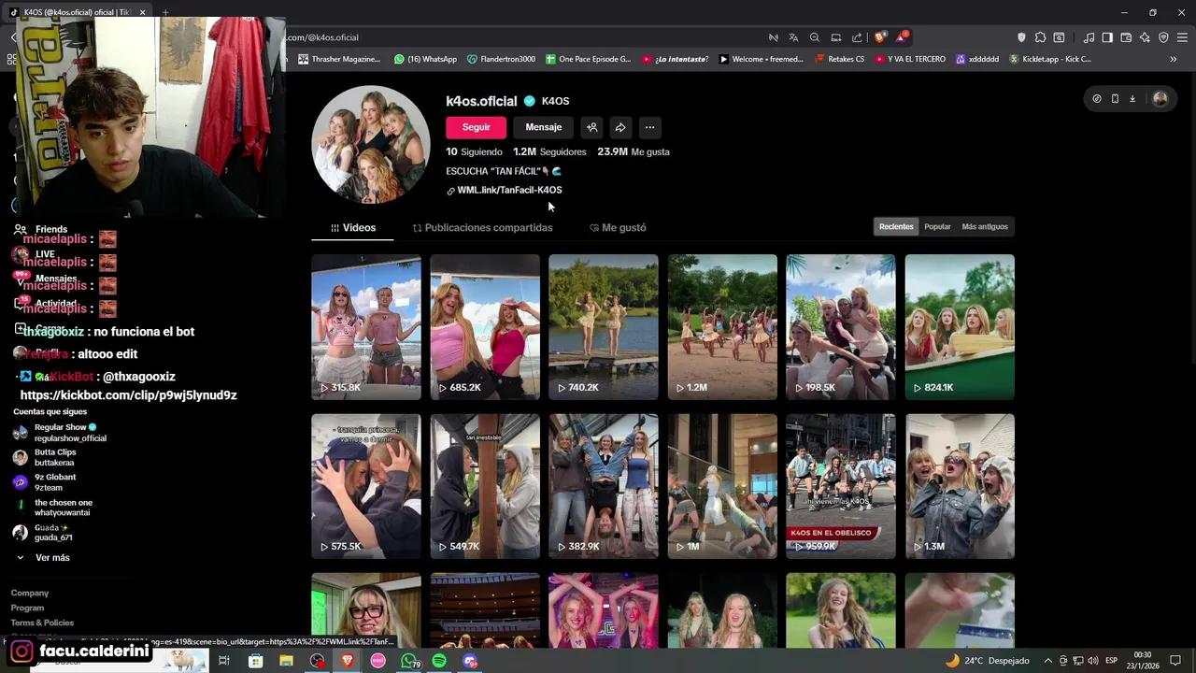Open the video thumbnail with 1.3M views

[960, 486]
